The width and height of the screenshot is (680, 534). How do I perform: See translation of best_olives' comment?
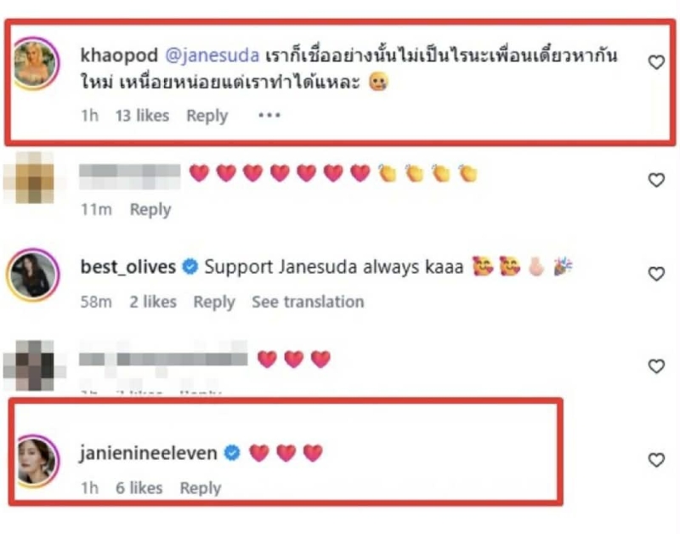click(308, 302)
